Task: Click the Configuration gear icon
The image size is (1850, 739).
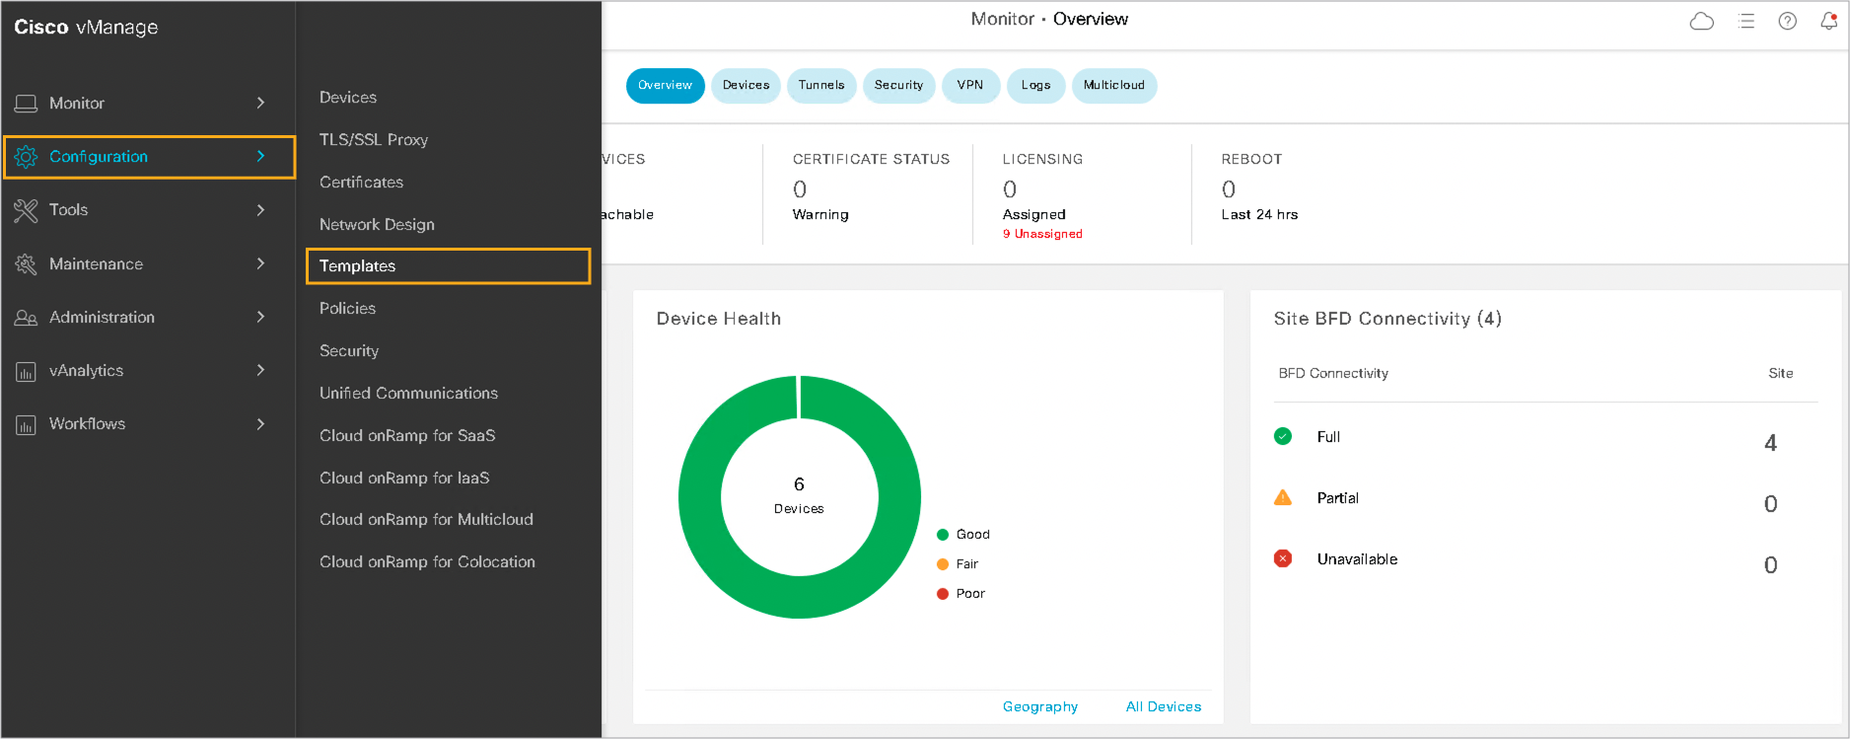Action: pos(26,157)
